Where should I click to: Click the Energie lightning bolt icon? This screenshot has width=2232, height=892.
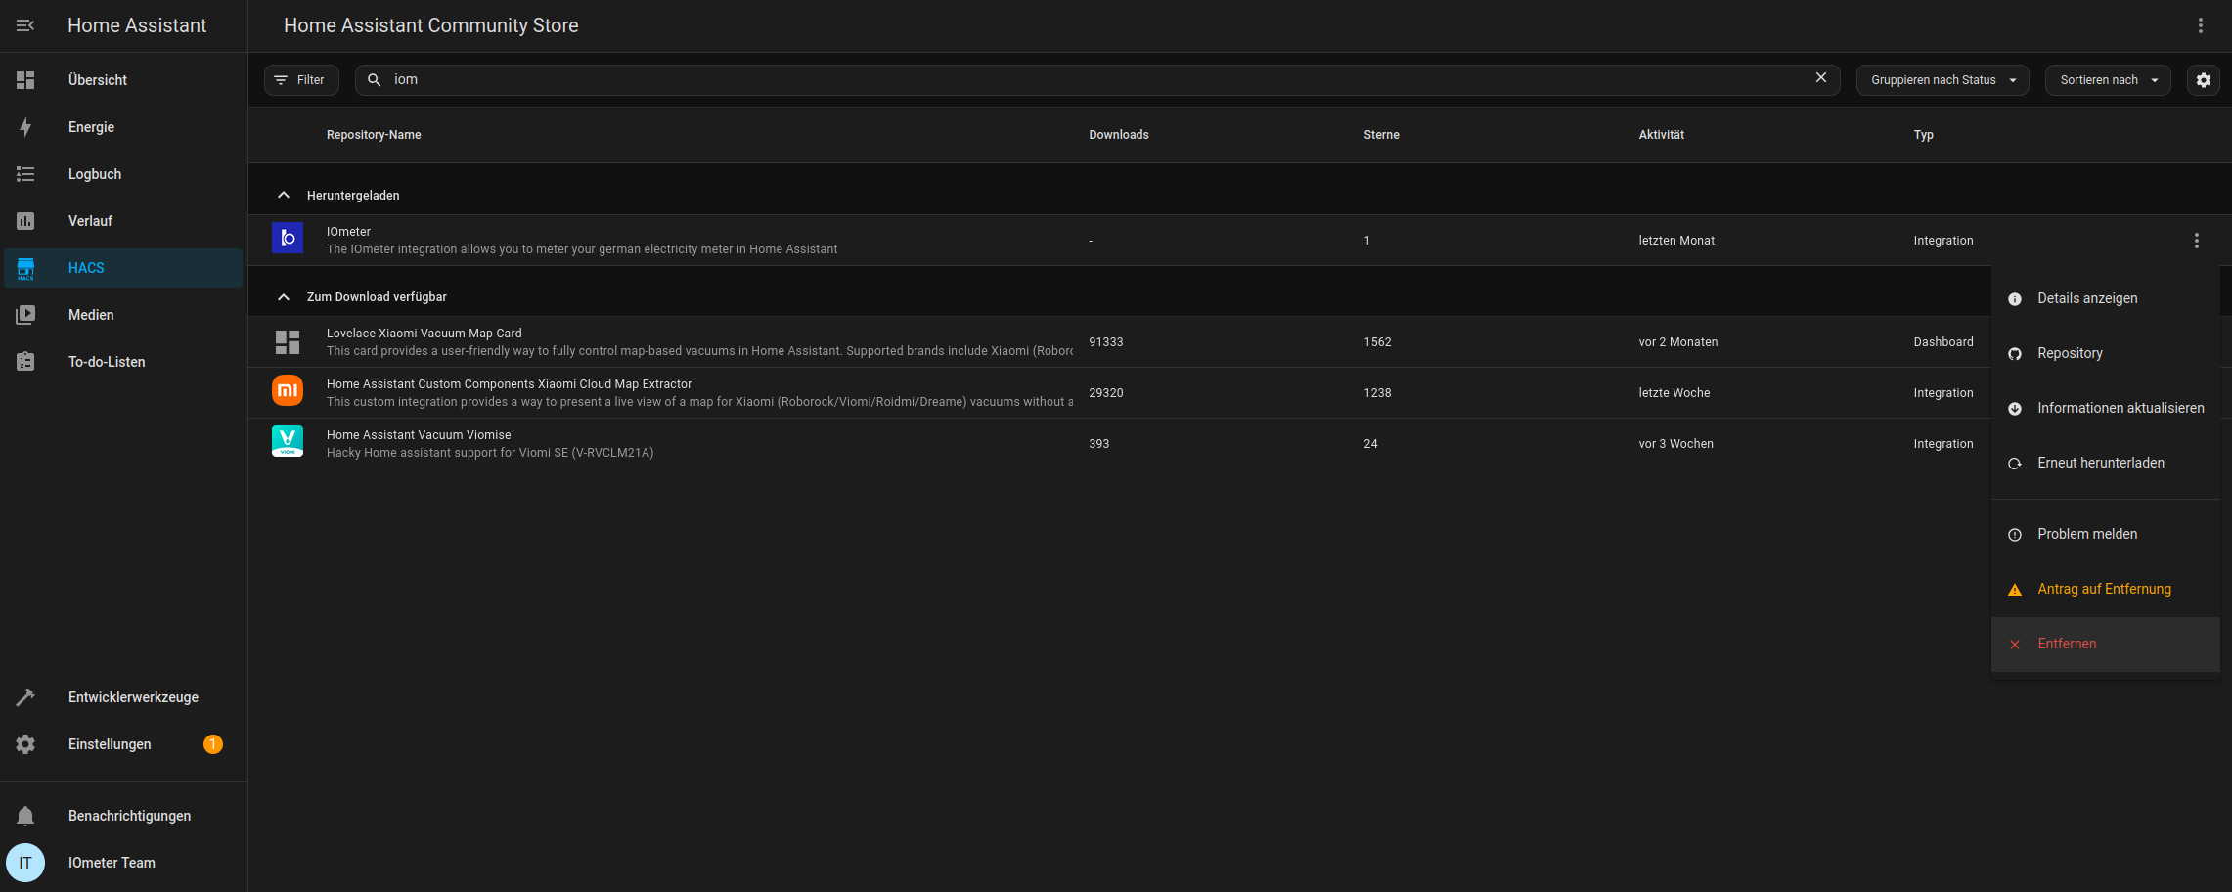click(25, 127)
